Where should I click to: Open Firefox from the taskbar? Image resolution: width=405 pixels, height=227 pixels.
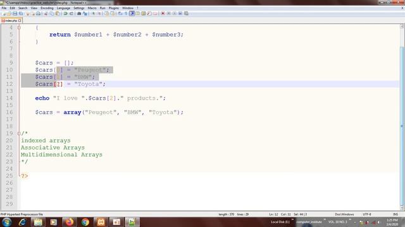pos(69,222)
